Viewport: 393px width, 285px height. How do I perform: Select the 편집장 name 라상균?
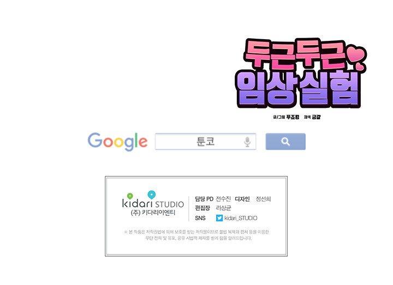[224, 208]
